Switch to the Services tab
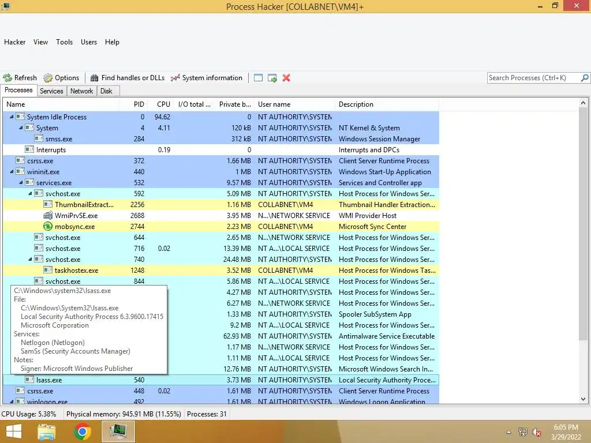 click(x=51, y=91)
